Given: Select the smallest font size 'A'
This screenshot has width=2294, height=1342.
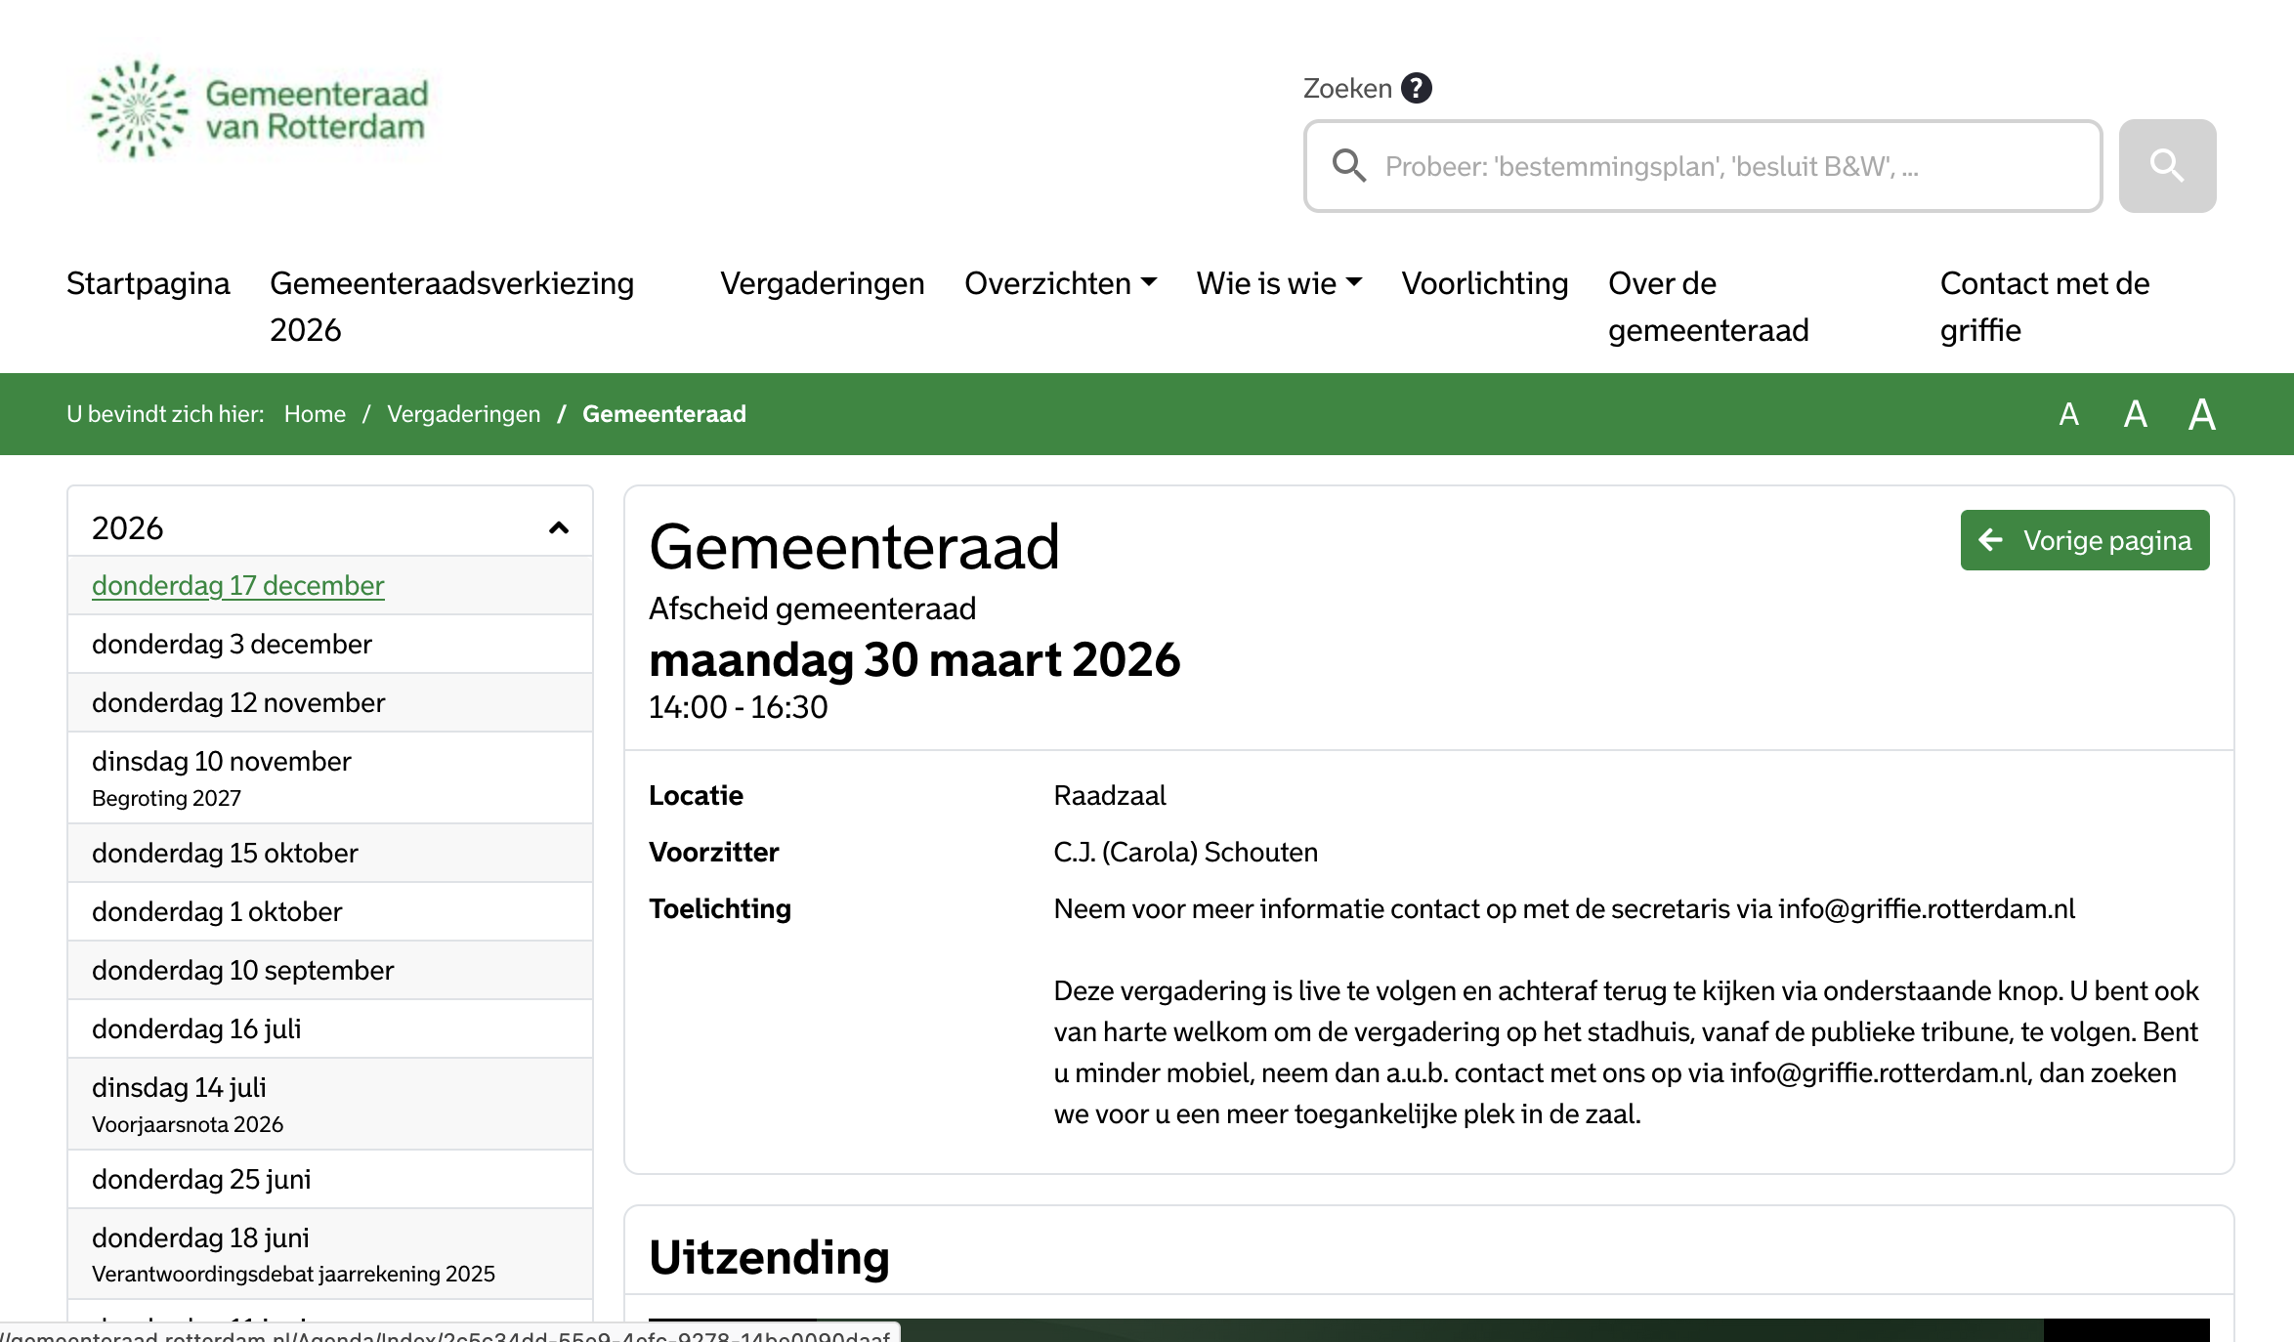Looking at the screenshot, I should pos(2068,414).
